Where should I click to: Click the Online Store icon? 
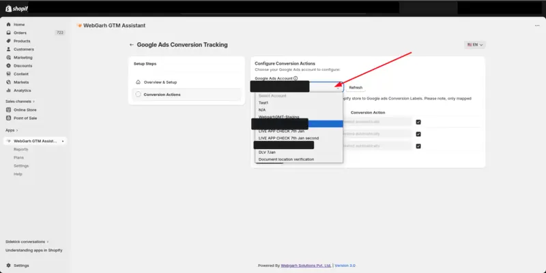pyautogui.click(x=9, y=110)
